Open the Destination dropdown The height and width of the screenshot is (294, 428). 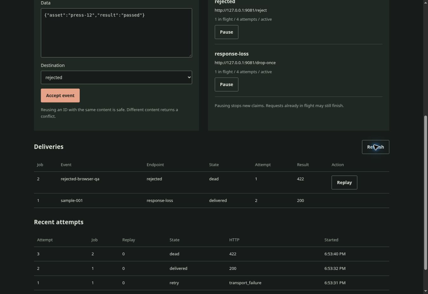(x=116, y=77)
